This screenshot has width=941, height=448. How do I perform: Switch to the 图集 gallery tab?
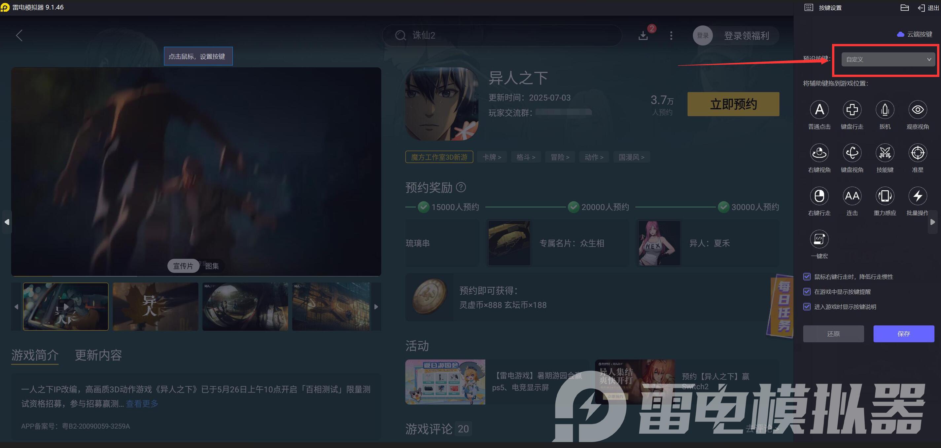tap(212, 266)
